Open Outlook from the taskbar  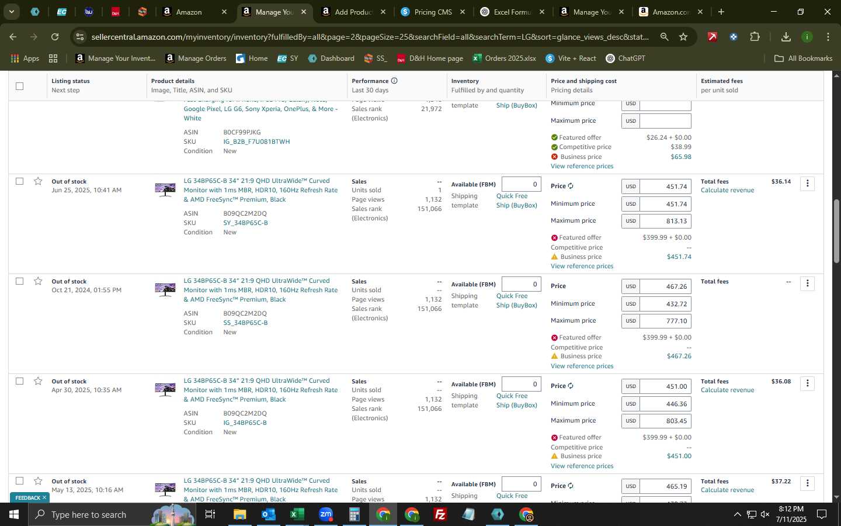[268, 514]
